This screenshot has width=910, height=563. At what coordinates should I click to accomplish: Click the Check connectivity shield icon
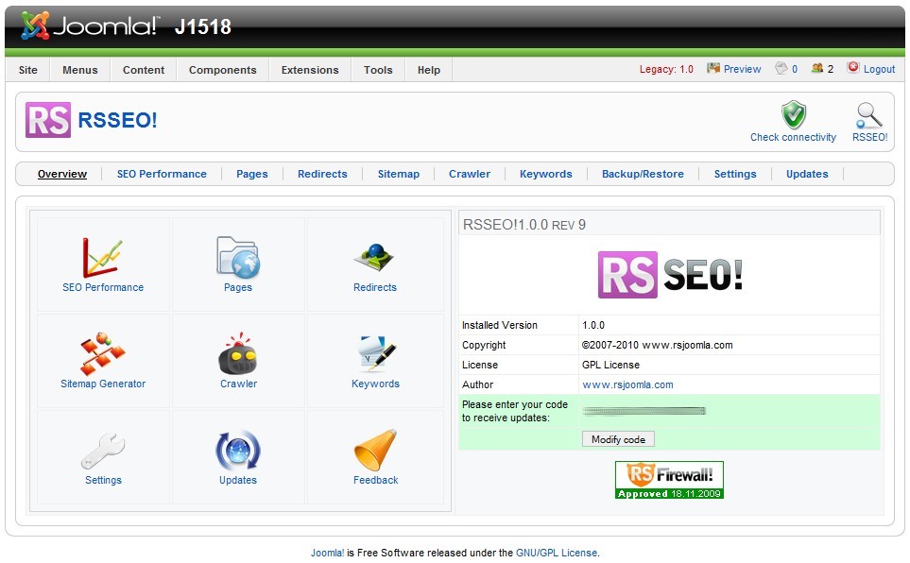[x=794, y=115]
